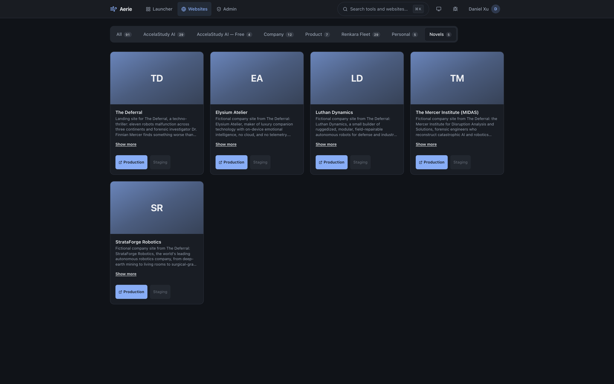Screen dimensions: 614x384
Task: Click Staging on The Deferral card
Action: 160,162
